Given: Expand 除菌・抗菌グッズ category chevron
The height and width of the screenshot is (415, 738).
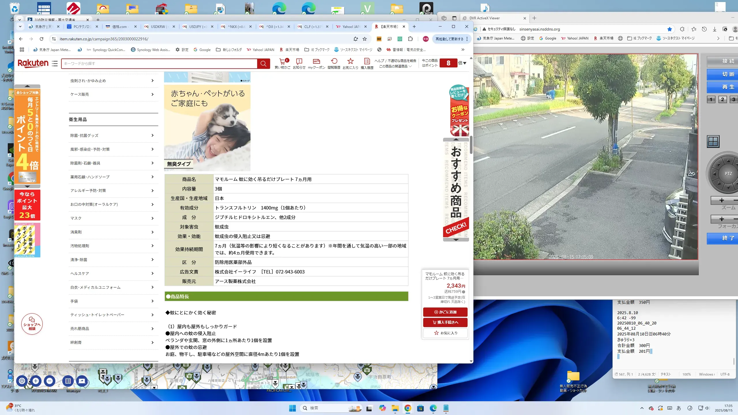Looking at the screenshot, I should point(153,135).
